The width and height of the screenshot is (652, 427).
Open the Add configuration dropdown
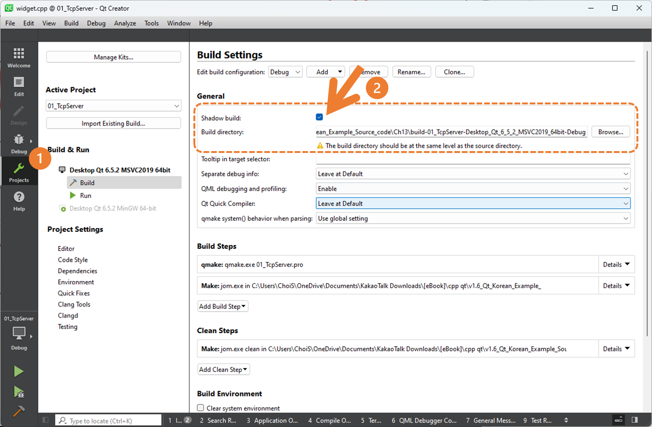click(x=325, y=72)
